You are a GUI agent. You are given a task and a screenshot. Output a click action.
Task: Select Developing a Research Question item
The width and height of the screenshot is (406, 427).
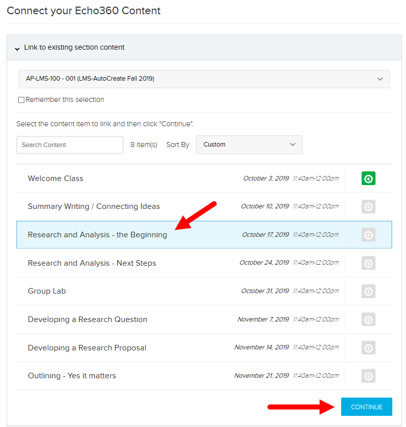point(204,319)
